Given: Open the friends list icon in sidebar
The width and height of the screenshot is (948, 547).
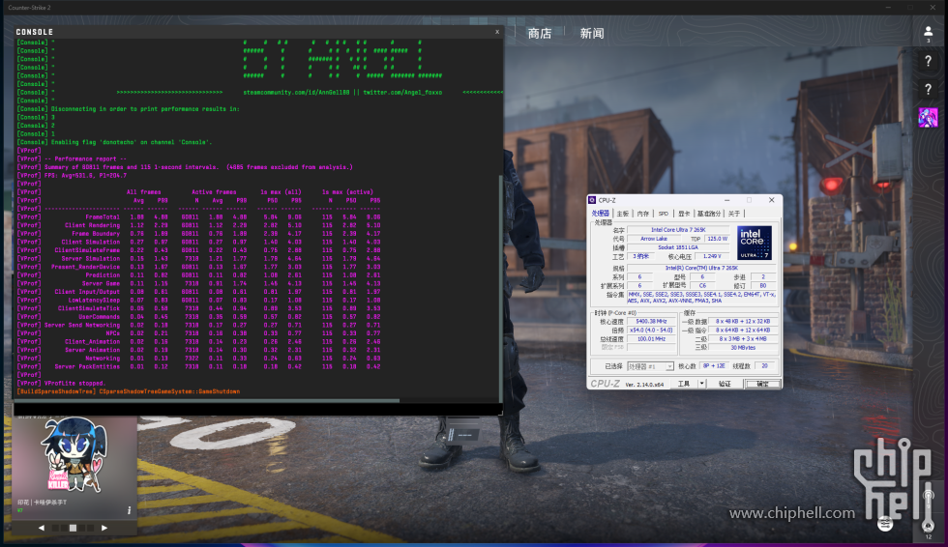Looking at the screenshot, I should (x=928, y=33).
